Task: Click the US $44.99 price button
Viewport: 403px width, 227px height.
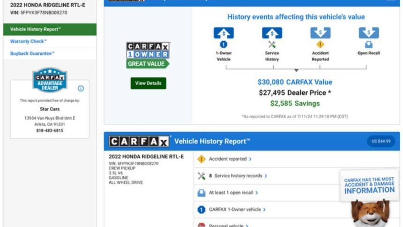Action: pyautogui.click(x=381, y=141)
